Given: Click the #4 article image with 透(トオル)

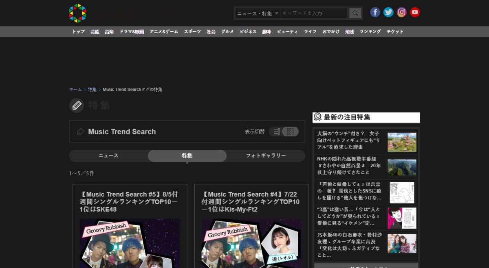Looking at the screenshot, I should 252,243.
